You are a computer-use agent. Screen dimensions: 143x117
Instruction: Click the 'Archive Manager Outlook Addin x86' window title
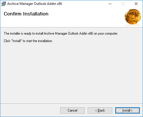(x=35, y=4)
